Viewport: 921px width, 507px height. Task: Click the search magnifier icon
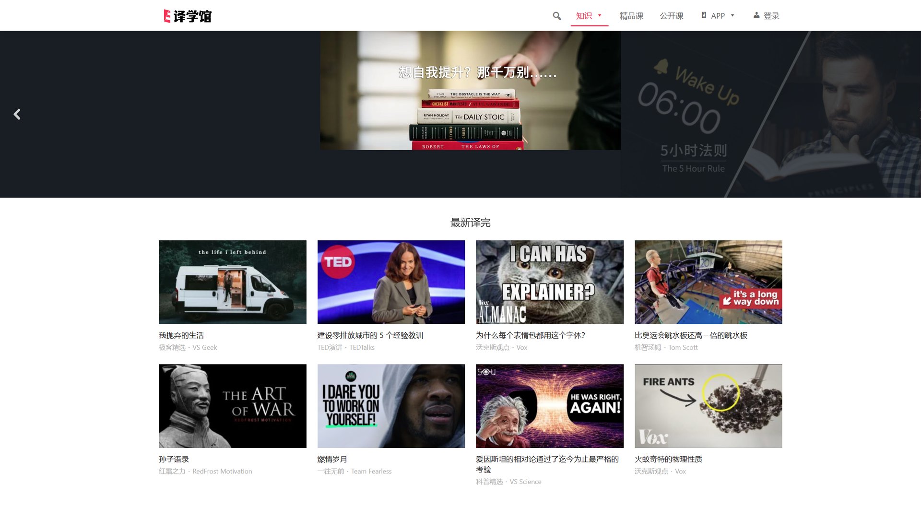556,16
